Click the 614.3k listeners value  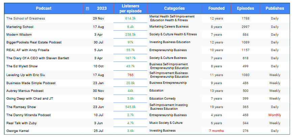131,19
